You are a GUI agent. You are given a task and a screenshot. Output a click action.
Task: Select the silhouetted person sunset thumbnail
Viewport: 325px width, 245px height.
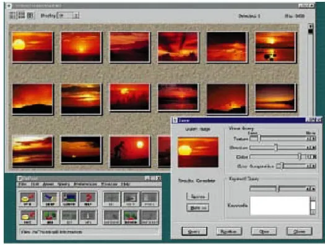click(x=130, y=151)
